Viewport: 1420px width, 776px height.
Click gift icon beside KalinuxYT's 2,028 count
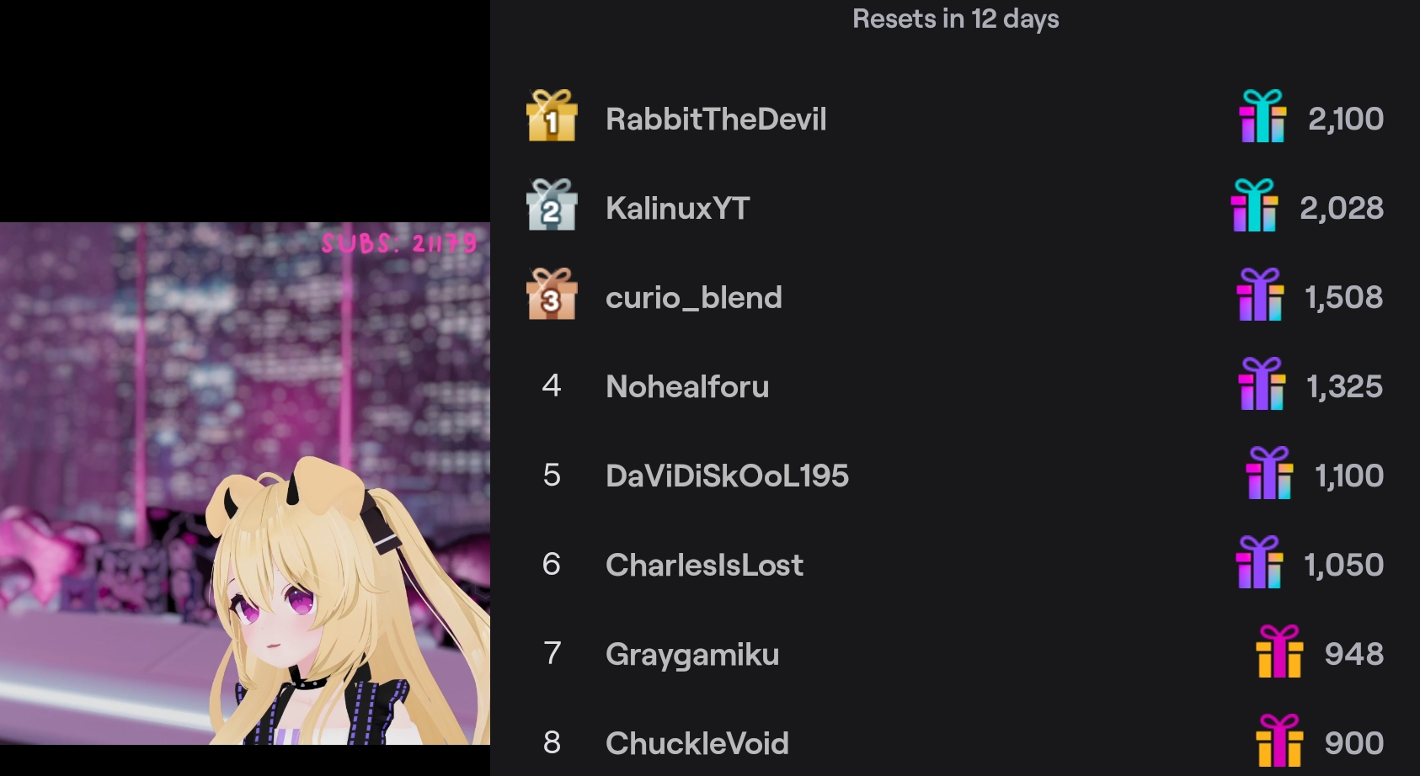tap(1254, 205)
